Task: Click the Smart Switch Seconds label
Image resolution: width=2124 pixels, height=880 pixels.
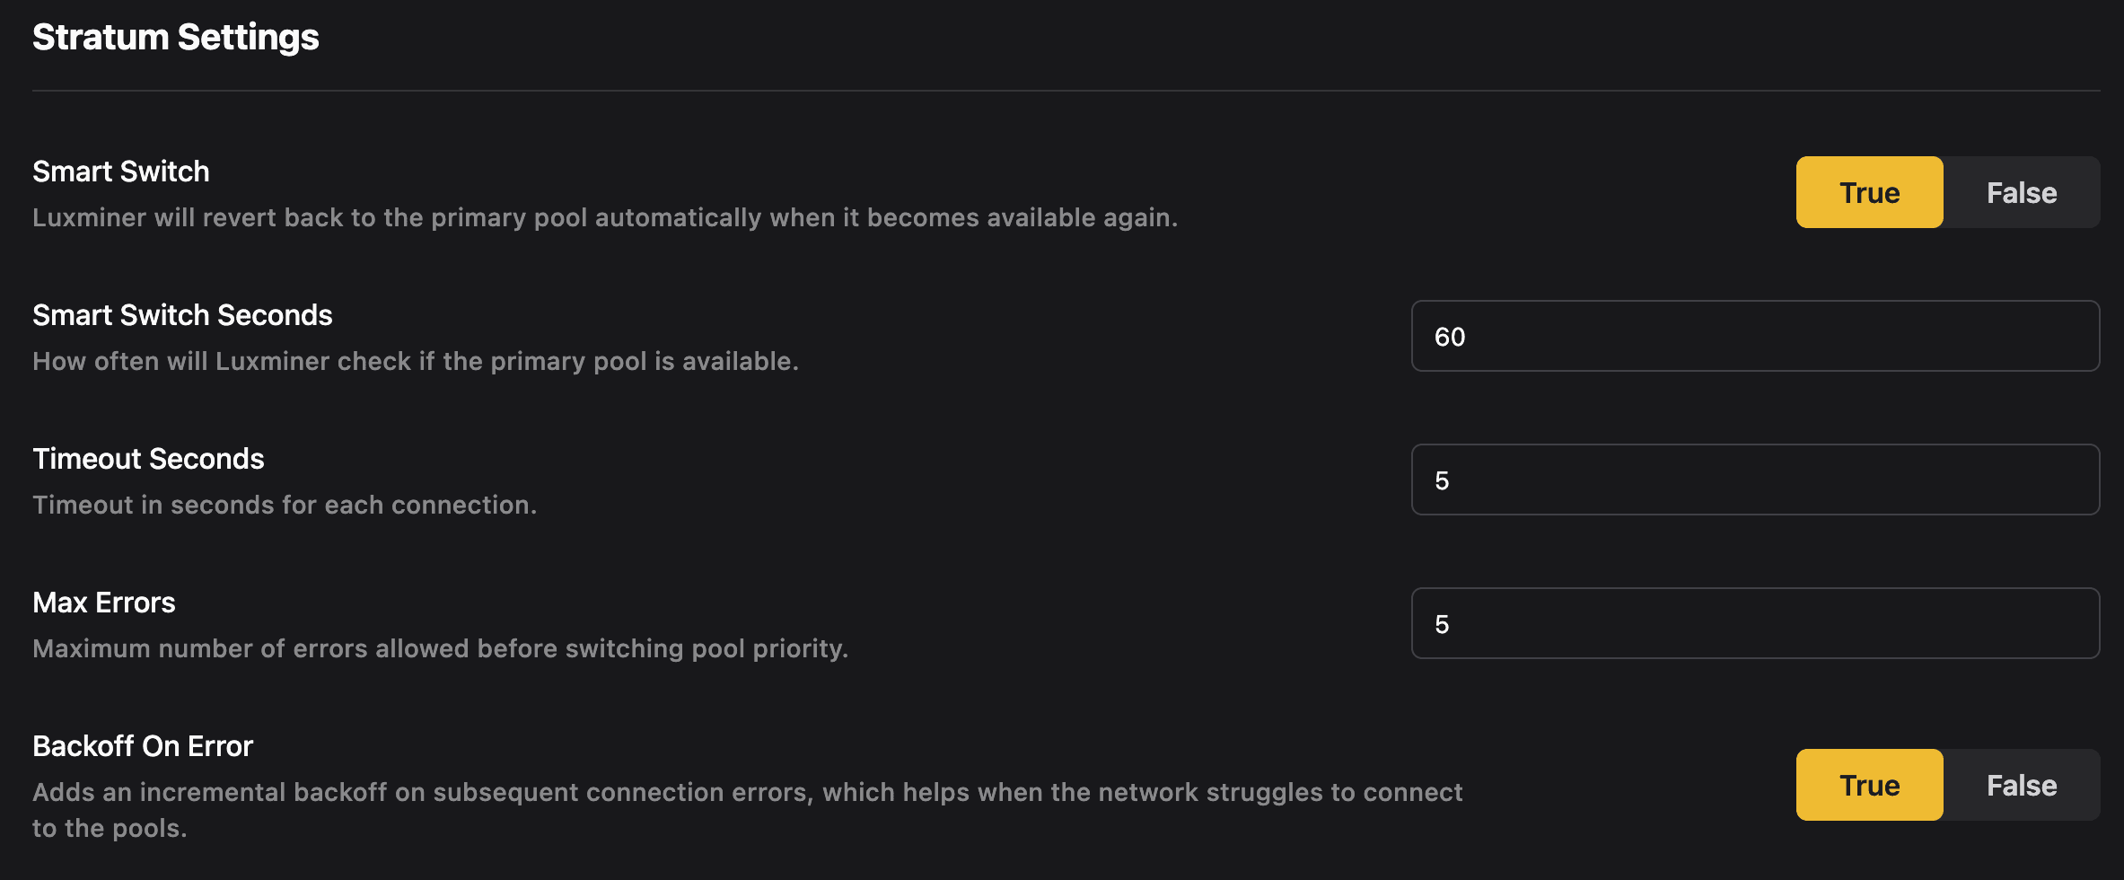Action: 182,315
